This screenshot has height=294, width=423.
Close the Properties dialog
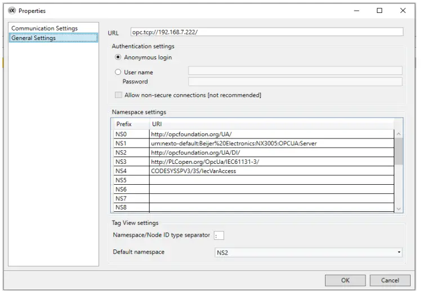(403, 11)
